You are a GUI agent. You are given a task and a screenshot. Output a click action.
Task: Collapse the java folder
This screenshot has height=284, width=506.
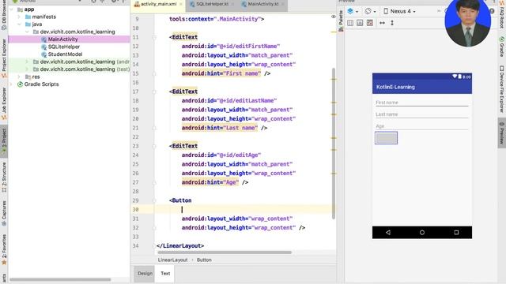(x=19, y=24)
